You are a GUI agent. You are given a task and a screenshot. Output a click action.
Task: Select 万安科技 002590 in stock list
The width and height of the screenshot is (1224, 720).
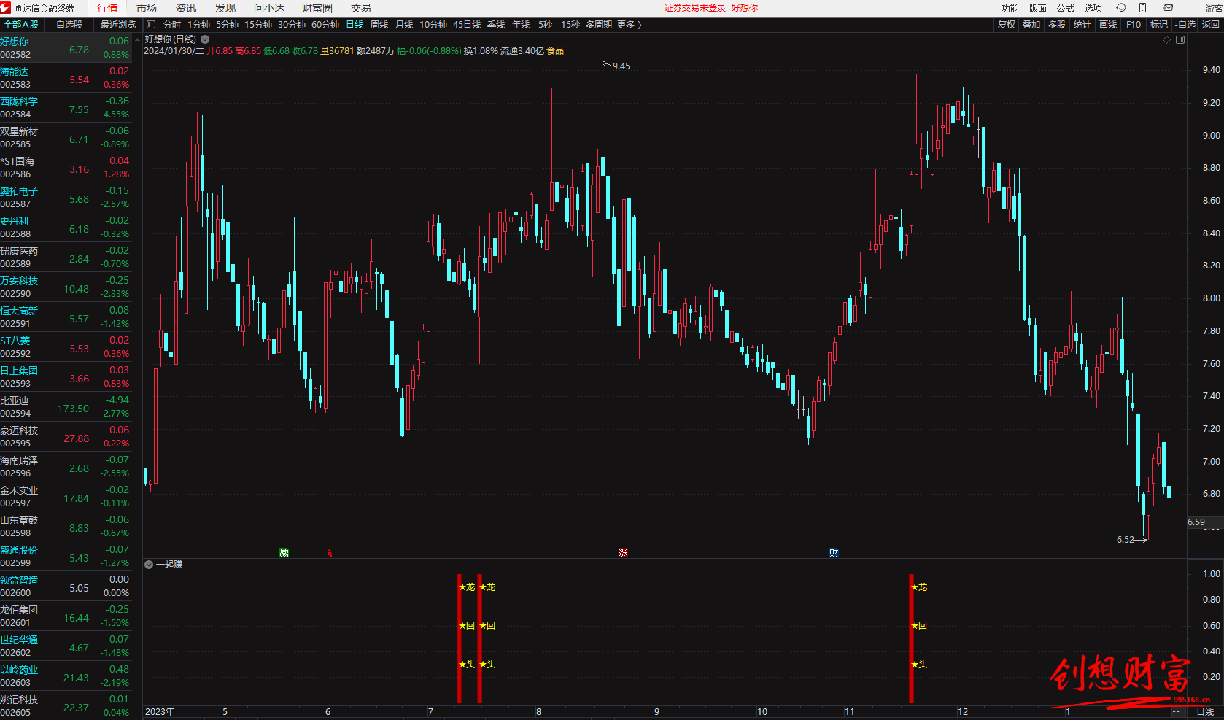click(66, 287)
